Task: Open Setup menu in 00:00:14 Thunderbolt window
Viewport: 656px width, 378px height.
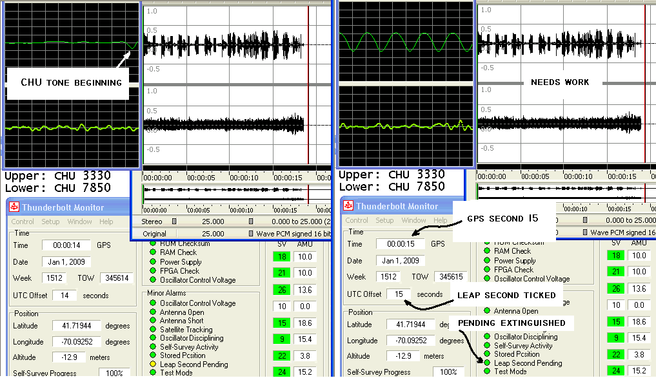Action: tap(50, 222)
